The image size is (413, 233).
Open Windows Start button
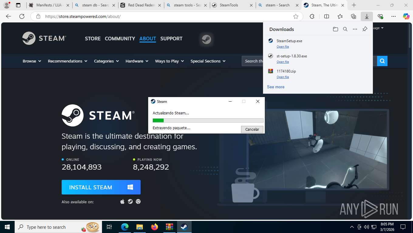[7, 227]
